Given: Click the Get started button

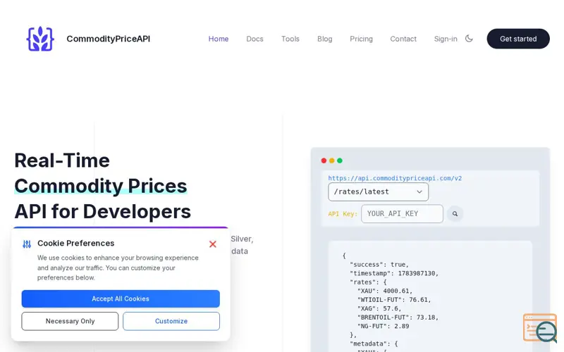Looking at the screenshot, I should pyautogui.click(x=518, y=39).
